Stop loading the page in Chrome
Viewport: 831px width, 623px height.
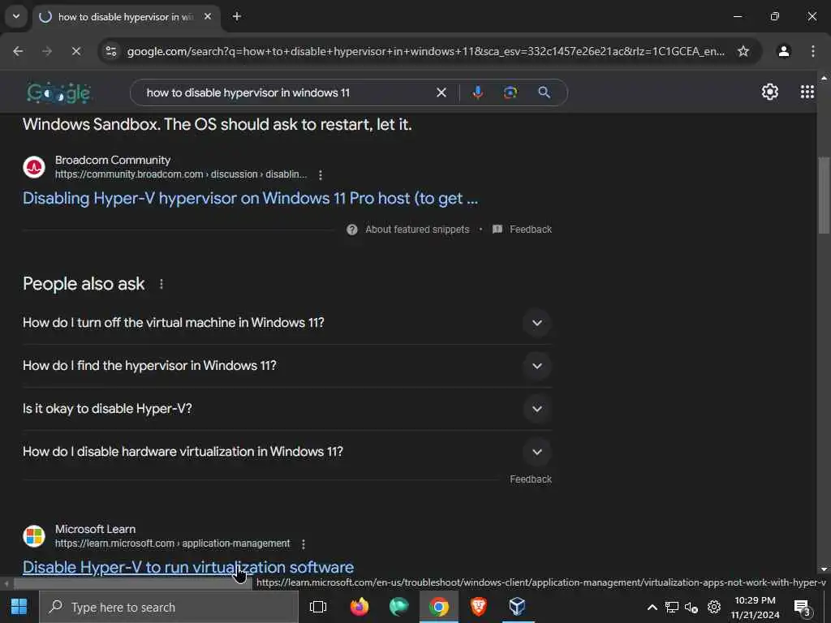(75, 51)
